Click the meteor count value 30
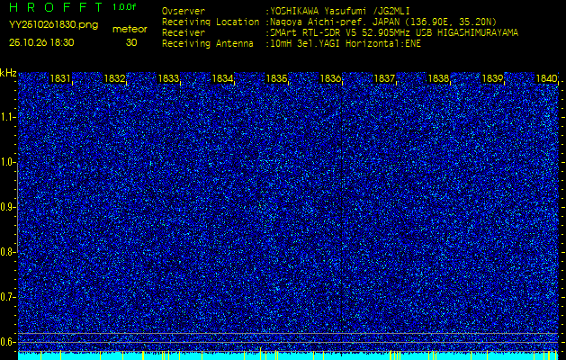 click(131, 42)
